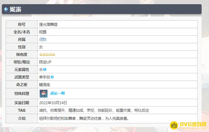This screenshot has height=132, width=209.
Task: Click the five-star rarity icons
Action: pyautogui.click(x=47, y=55)
